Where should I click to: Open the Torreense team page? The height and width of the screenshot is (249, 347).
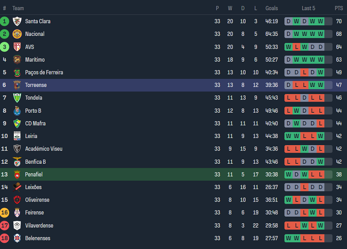pyautogui.click(x=36, y=85)
